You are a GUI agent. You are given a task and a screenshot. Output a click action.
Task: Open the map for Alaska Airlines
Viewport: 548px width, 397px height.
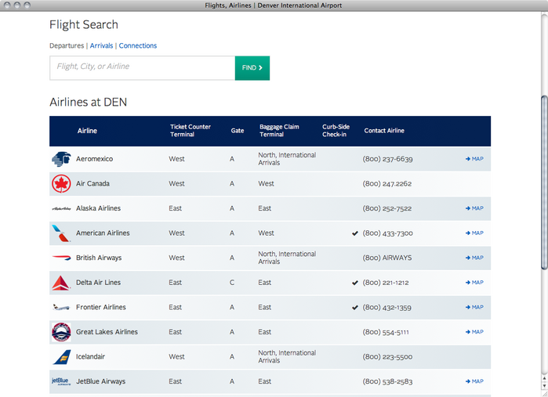point(474,208)
